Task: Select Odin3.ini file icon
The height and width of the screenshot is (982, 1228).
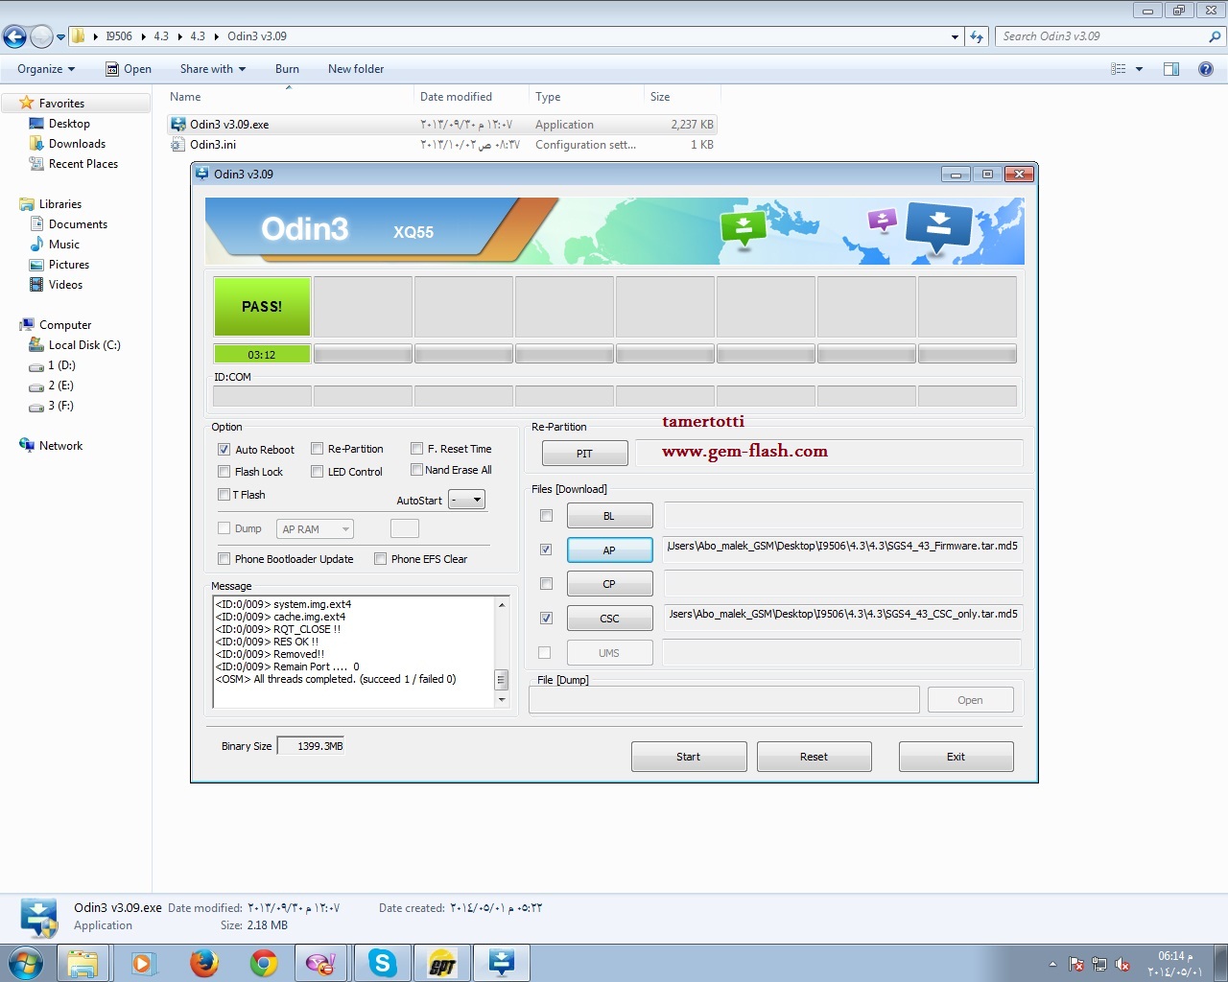Action: pyautogui.click(x=177, y=145)
